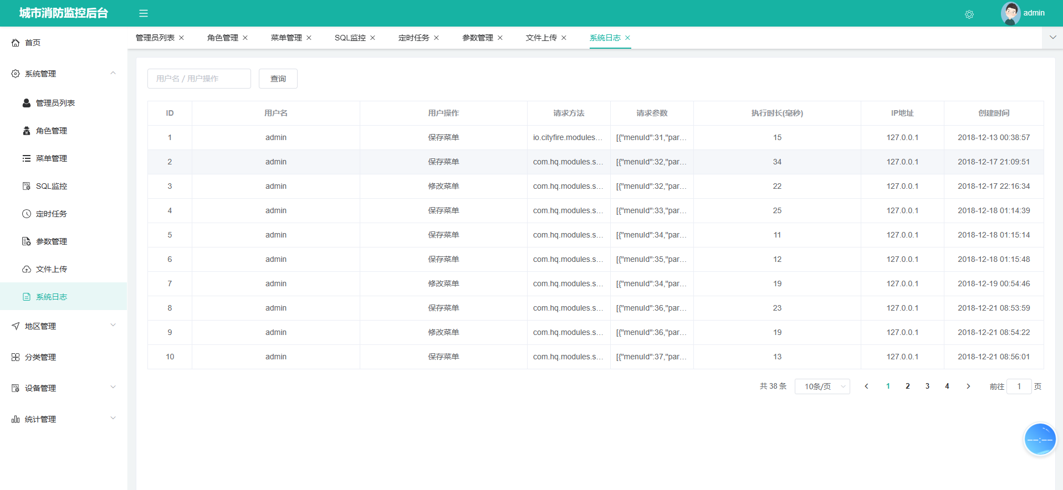Click the 定时任务 clock icon in sidebar
Screen dimensions: 1063x490
pyautogui.click(x=26, y=214)
